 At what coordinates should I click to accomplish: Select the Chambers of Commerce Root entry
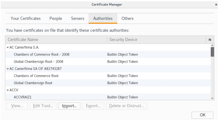pos(36,76)
